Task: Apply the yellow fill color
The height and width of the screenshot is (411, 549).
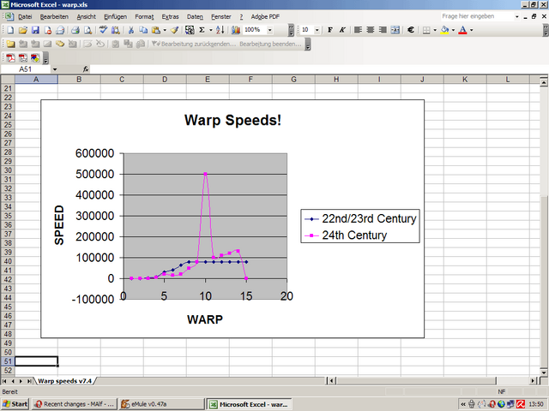Action: [x=444, y=30]
